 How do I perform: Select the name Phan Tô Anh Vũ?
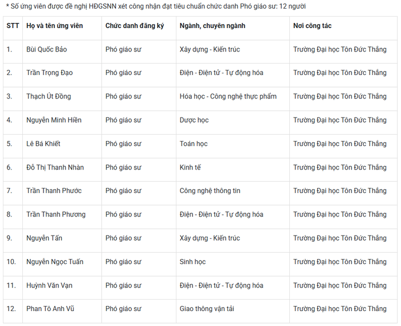pos(50,309)
